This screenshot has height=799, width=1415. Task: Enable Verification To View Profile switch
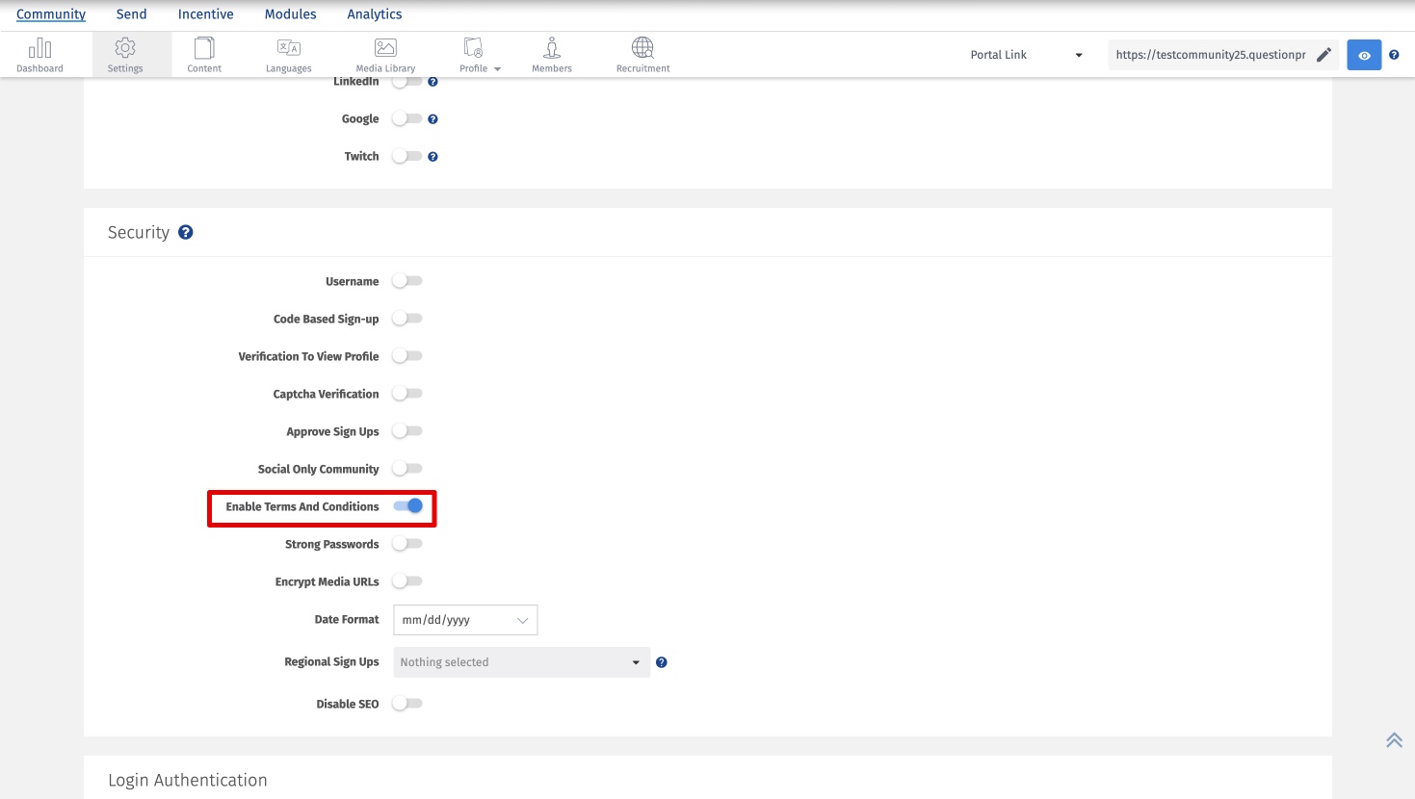(407, 356)
